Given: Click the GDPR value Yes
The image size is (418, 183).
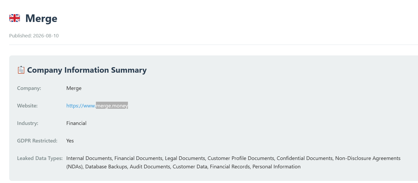Looking at the screenshot, I should click(x=70, y=141).
